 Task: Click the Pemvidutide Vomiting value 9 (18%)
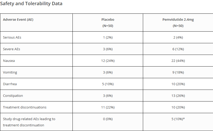click(x=178, y=72)
